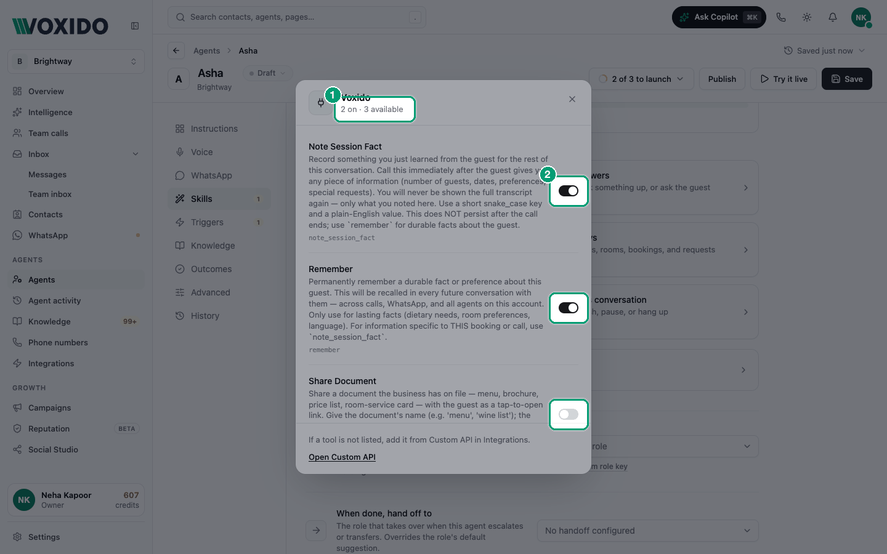887x554 pixels.
Task: Start Try it live
Action: (784, 79)
